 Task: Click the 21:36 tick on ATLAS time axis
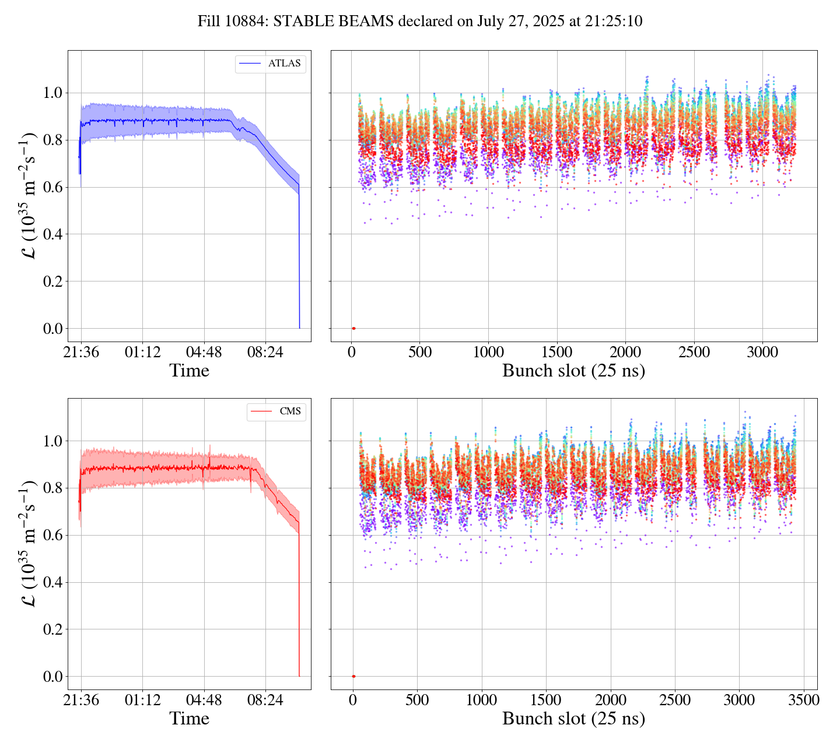[81, 352]
